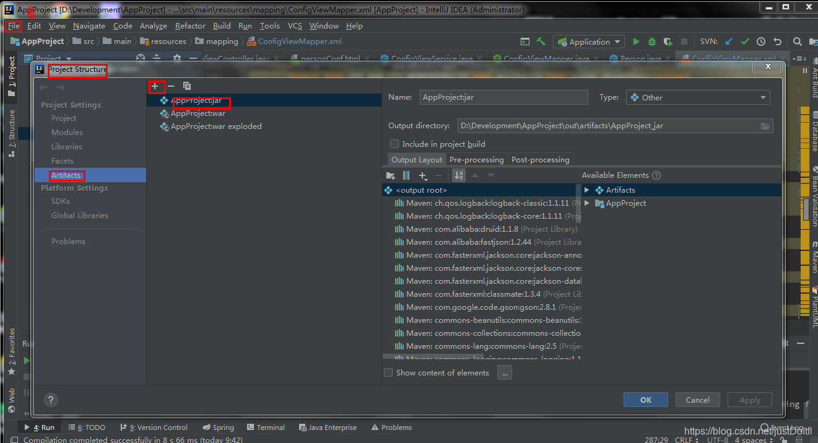818x443 pixels.
Task: Open the Database side tool window
Action: click(x=814, y=130)
